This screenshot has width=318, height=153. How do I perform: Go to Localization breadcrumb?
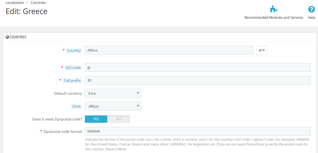click(x=15, y=3)
